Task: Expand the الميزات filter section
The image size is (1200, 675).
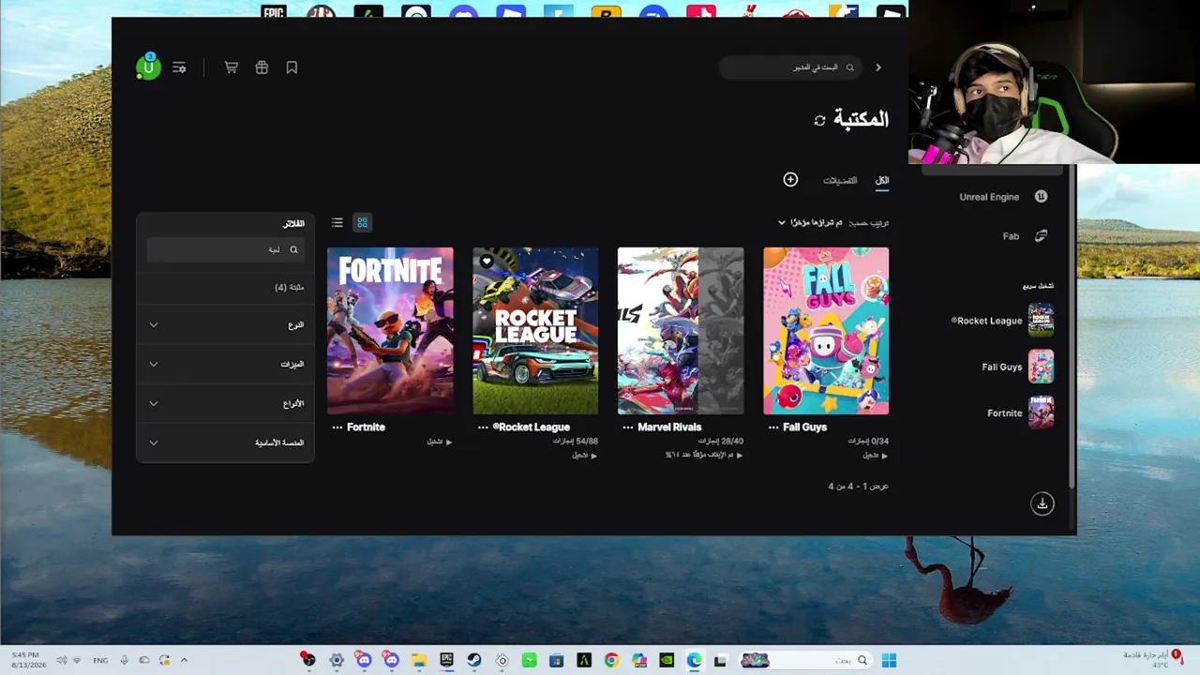Action: [x=225, y=364]
